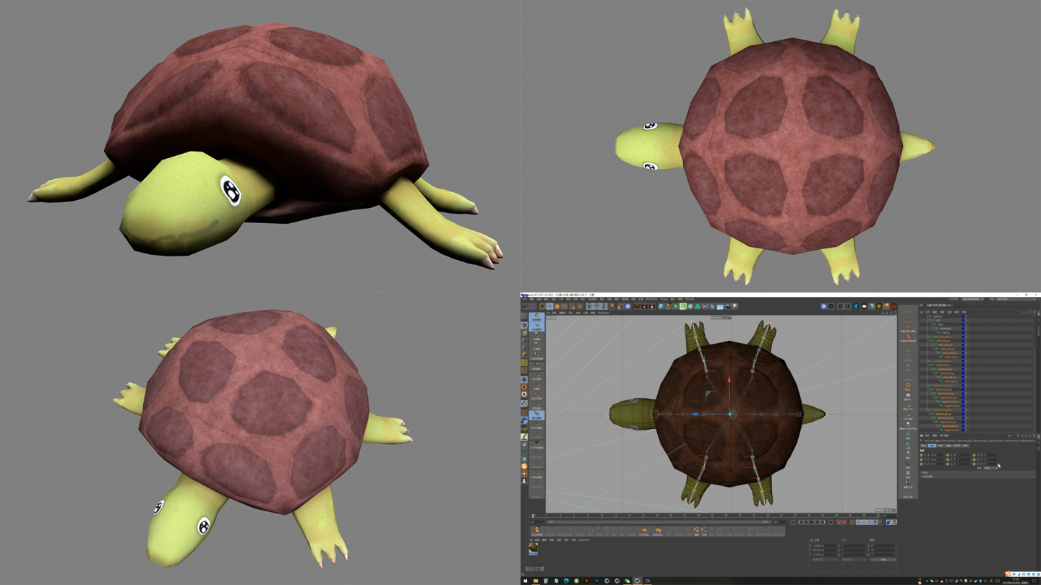This screenshot has height=585, width=1041.
Task: Open Cycles 4D menu in material manager
Action: [x=583, y=539]
